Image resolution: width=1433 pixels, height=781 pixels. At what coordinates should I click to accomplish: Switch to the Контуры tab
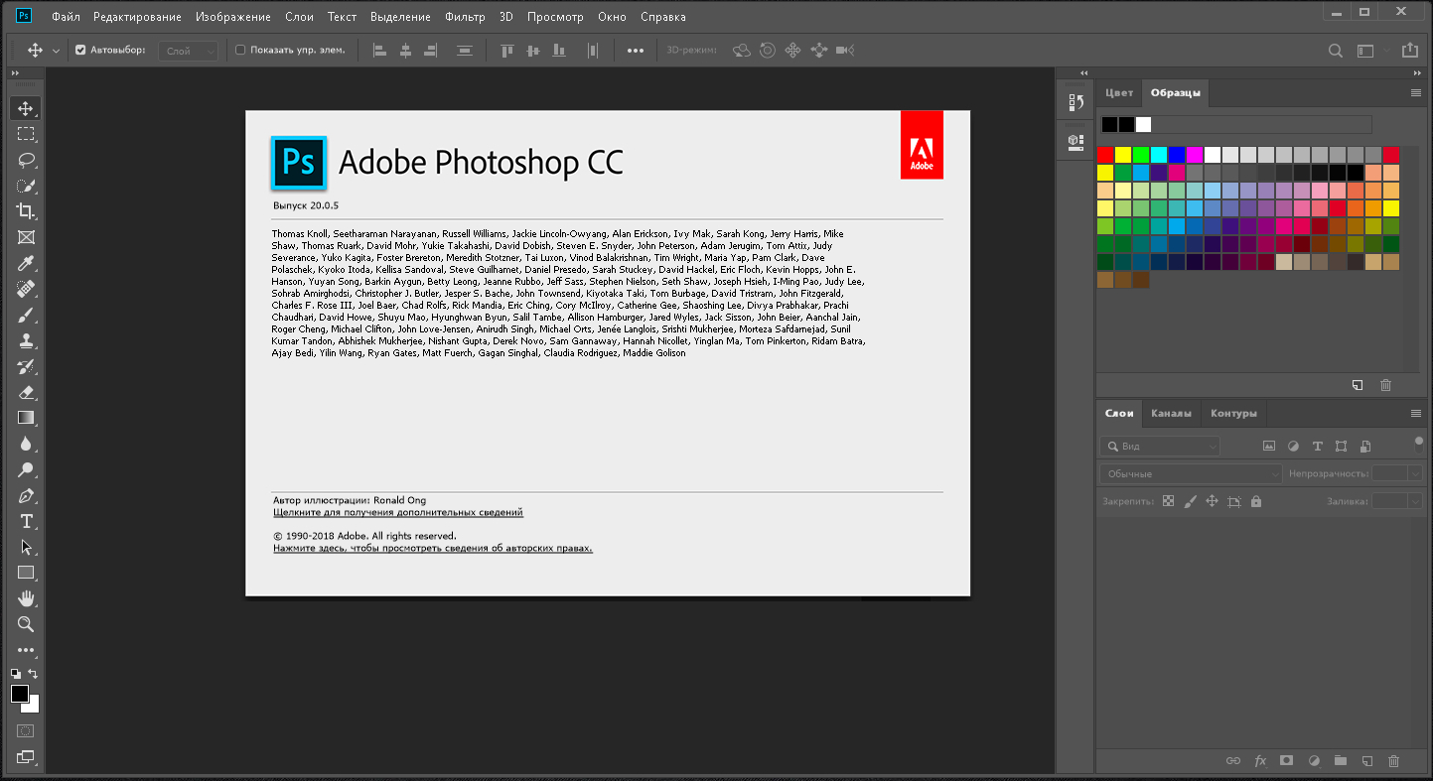coord(1233,413)
